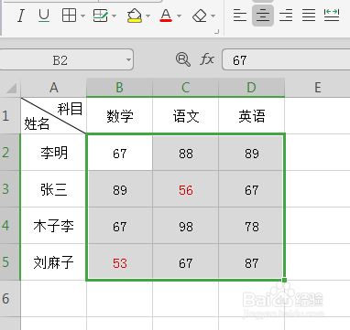The image size is (350, 330).
Task: Apply red font color
Action: click(x=166, y=16)
